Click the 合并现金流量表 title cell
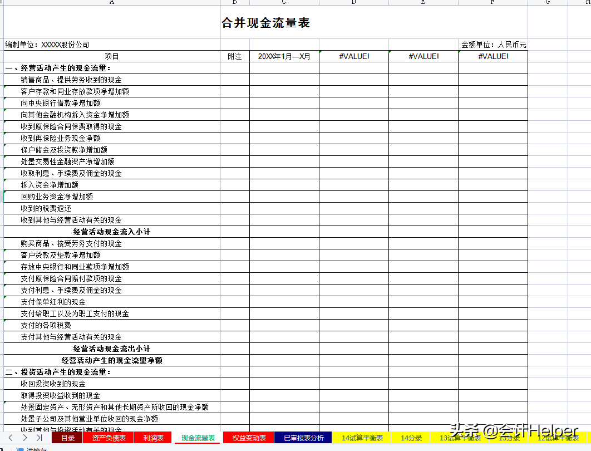591x451 pixels. click(265, 22)
